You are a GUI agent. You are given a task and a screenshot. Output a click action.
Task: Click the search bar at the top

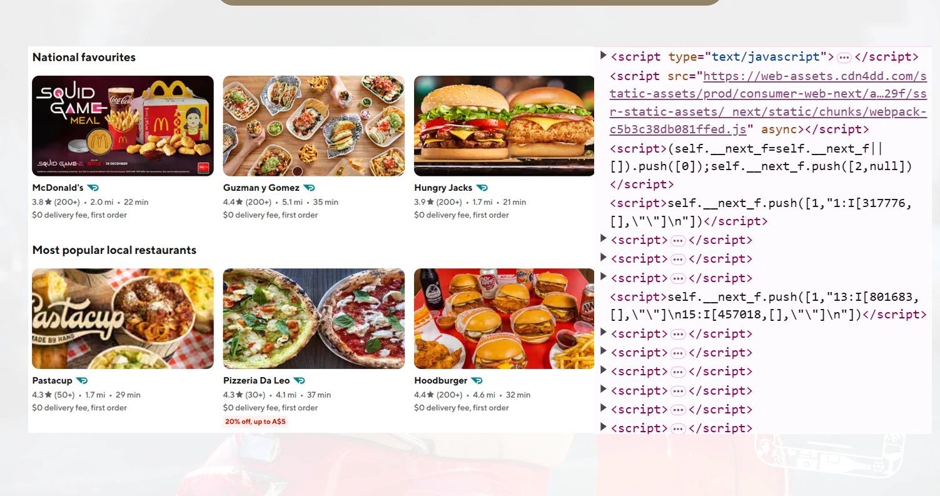tap(468, 3)
